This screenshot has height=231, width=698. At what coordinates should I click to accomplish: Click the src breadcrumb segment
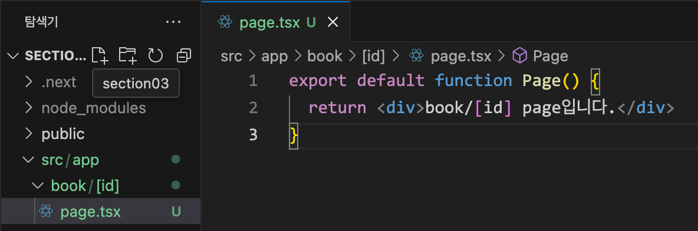(232, 56)
